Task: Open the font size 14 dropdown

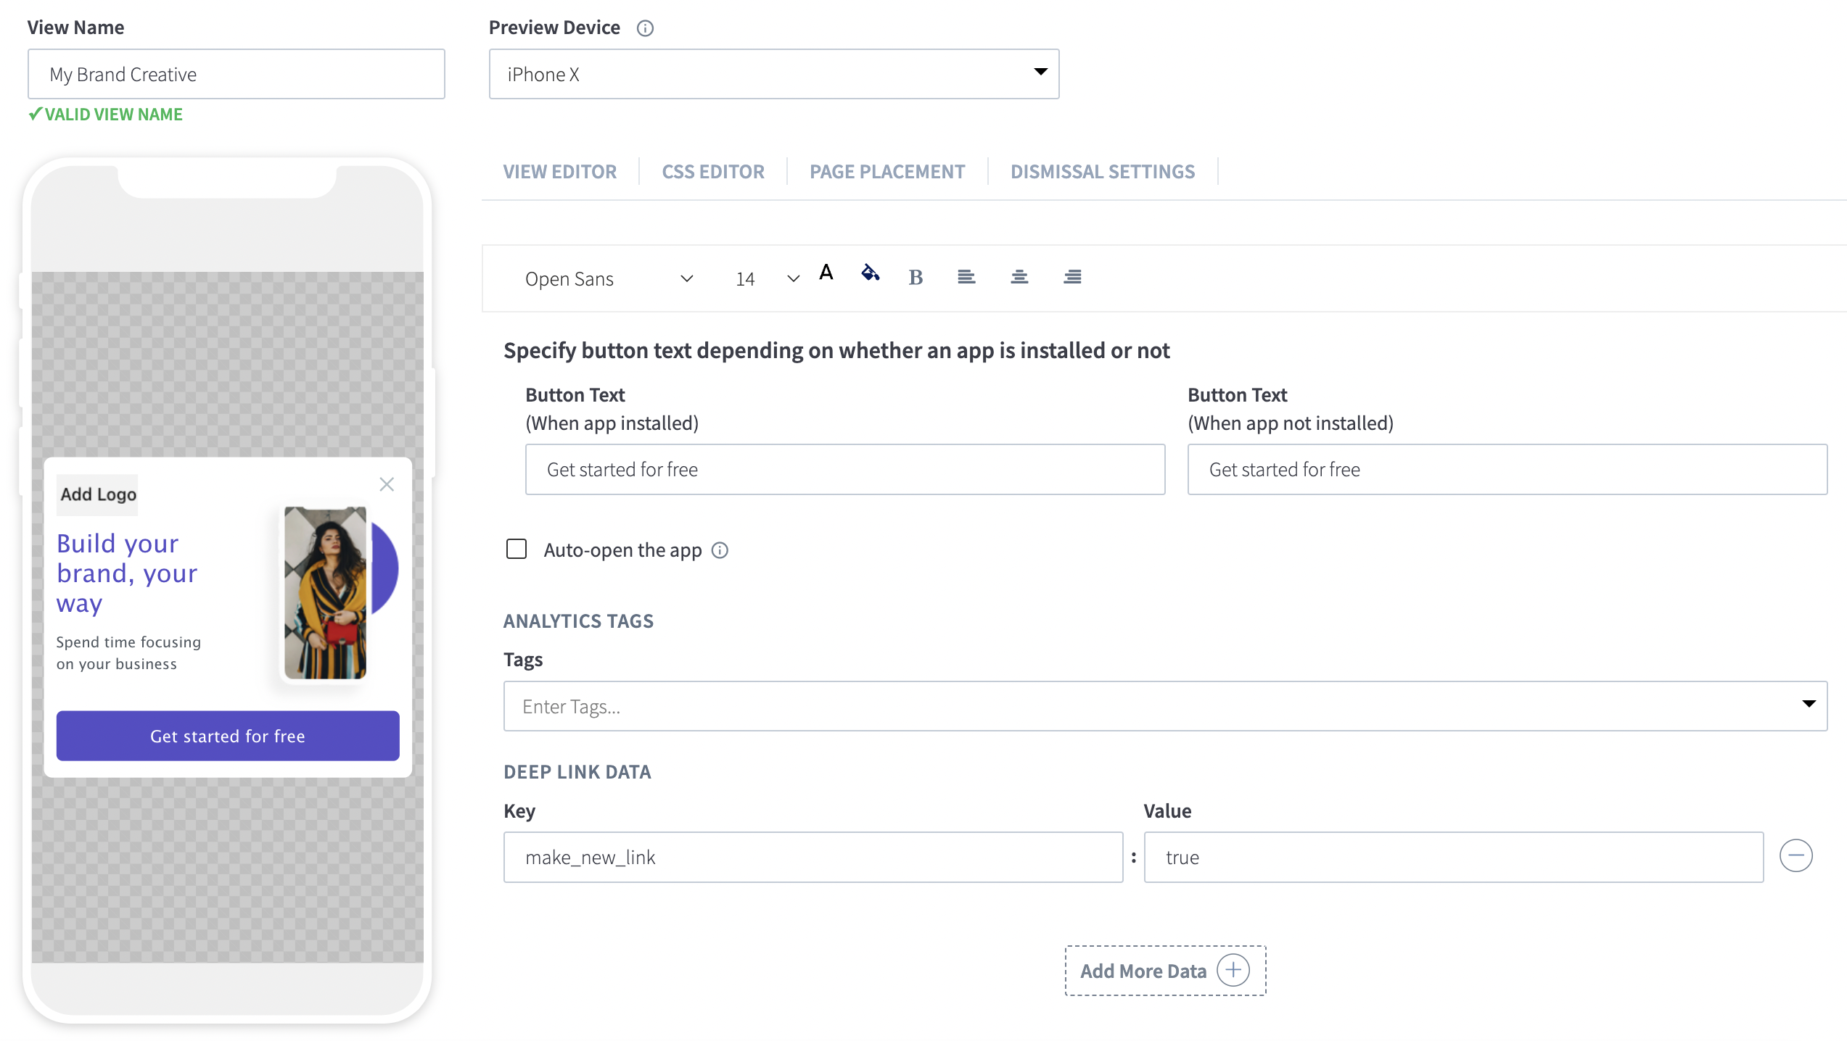Action: [x=767, y=279]
